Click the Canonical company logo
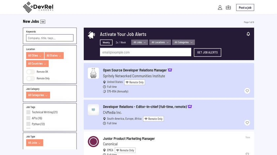Image resolution: width=277 pixels, height=155 pixels. pos(93,142)
